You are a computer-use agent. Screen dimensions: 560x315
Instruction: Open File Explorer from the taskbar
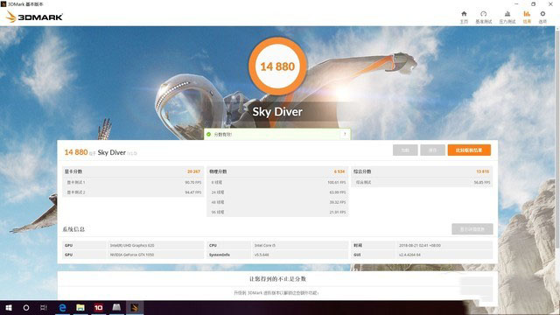(80, 307)
